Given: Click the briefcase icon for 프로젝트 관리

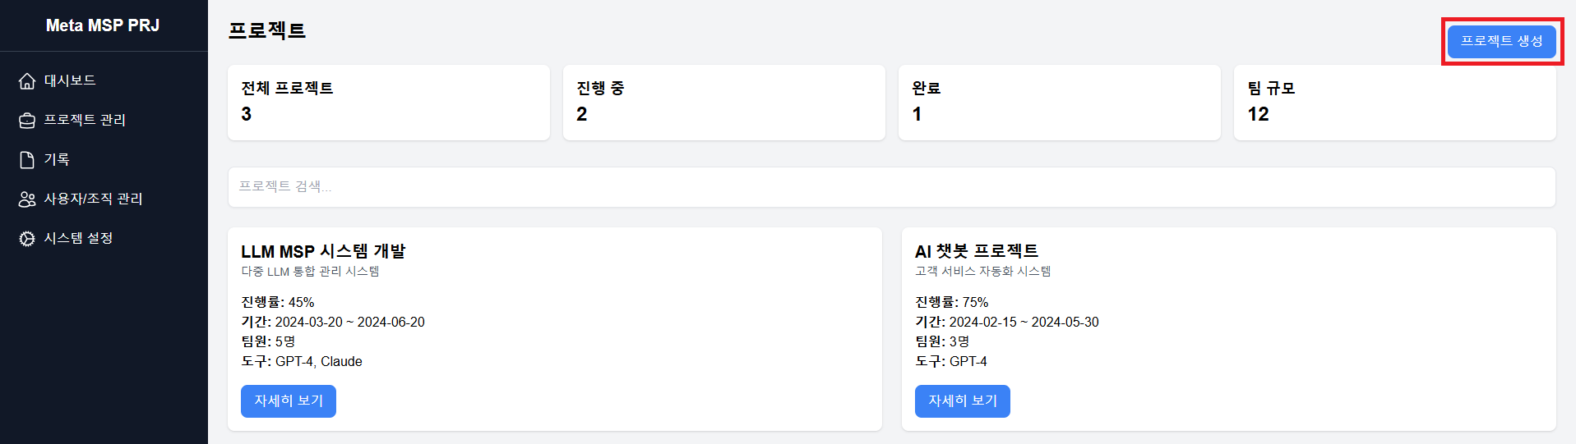Looking at the screenshot, I should [27, 120].
